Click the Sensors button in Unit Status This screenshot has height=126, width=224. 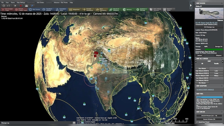[x=200, y=55]
